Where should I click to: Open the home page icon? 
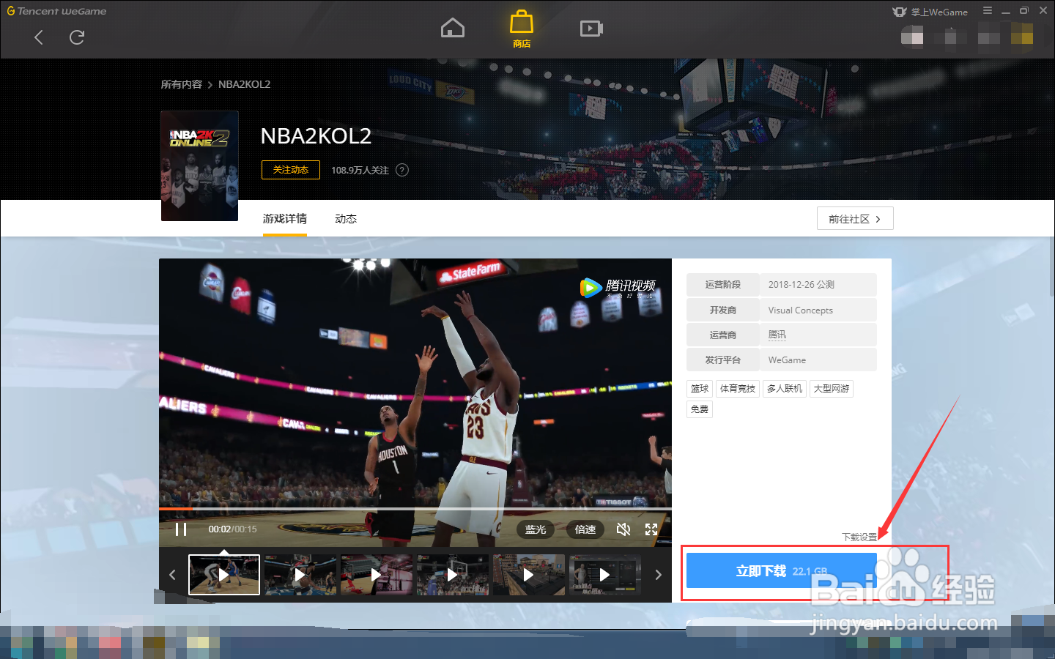[x=453, y=29]
